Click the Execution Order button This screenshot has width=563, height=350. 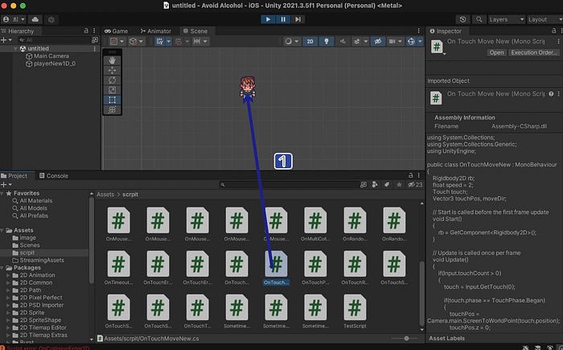point(534,52)
